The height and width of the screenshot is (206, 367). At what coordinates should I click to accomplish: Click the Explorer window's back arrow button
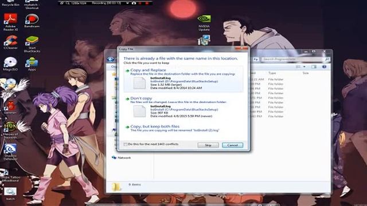[111, 59]
